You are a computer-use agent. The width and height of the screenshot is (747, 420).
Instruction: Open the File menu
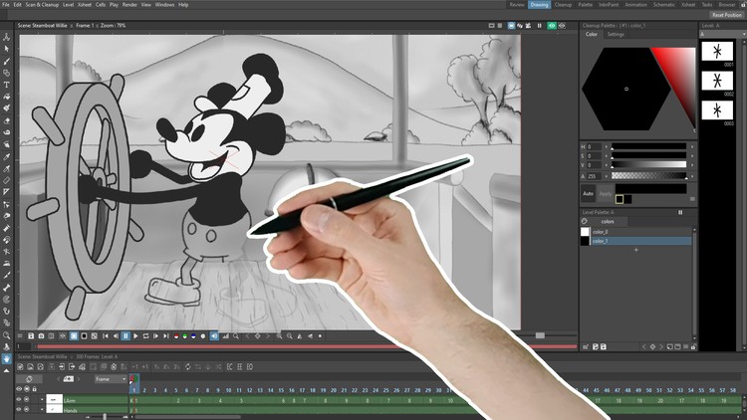tap(6, 5)
